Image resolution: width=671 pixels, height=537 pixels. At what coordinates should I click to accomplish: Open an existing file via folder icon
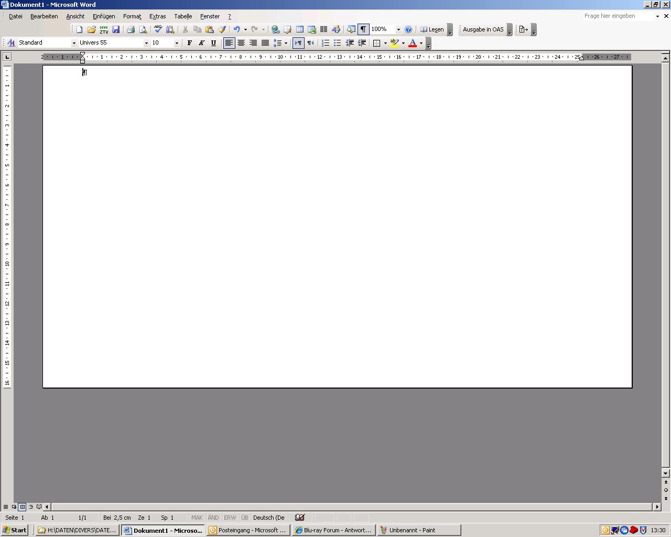coord(92,29)
